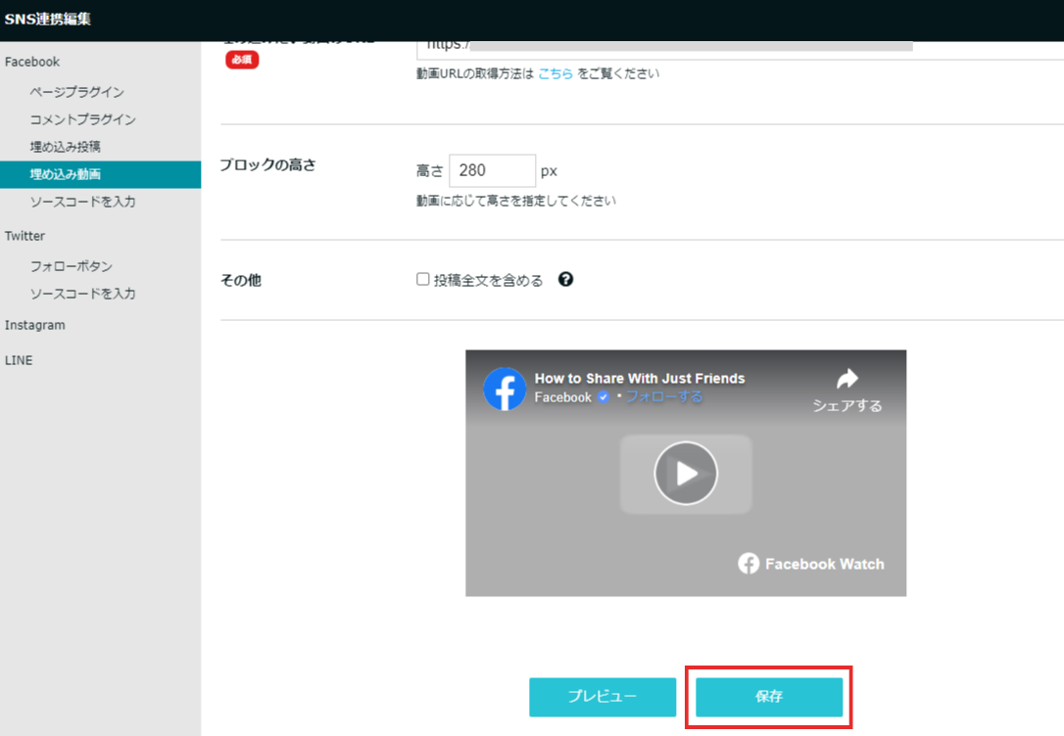This screenshot has height=736, width=1064.
Task: Click the Facebook page name in video header
Action: pyautogui.click(x=562, y=397)
